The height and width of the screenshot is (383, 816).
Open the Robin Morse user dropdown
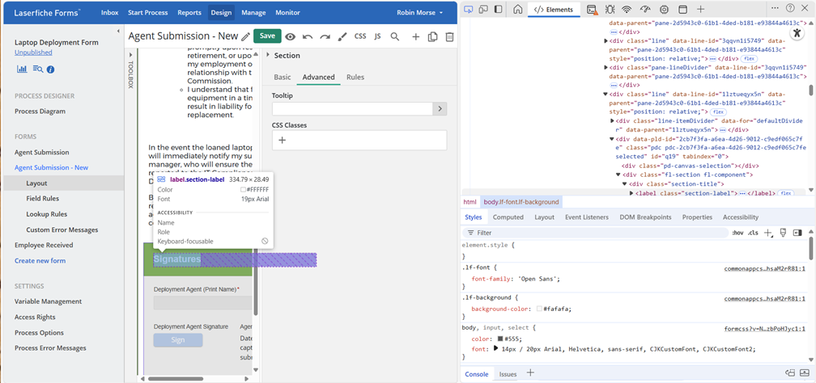(420, 13)
